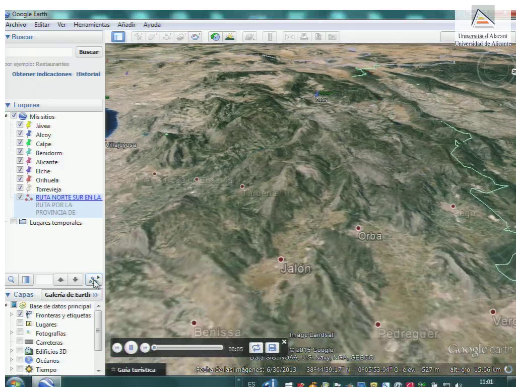Uncheck the Calpe placemark checkbox

click(20, 143)
